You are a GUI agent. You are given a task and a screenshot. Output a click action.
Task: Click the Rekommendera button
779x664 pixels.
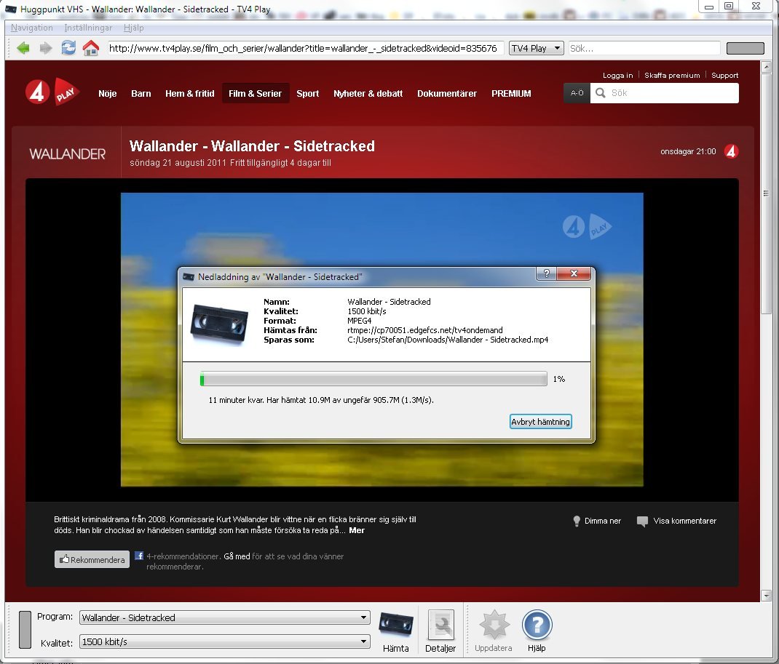(x=92, y=559)
